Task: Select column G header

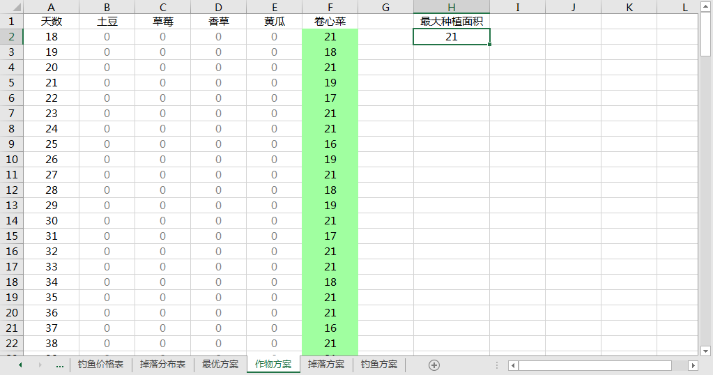Action: (385, 7)
